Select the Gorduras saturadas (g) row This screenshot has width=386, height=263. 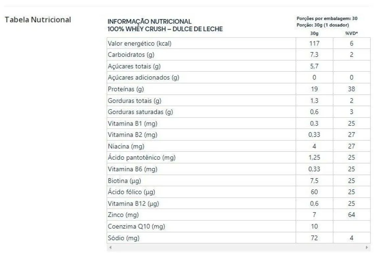(x=239, y=112)
